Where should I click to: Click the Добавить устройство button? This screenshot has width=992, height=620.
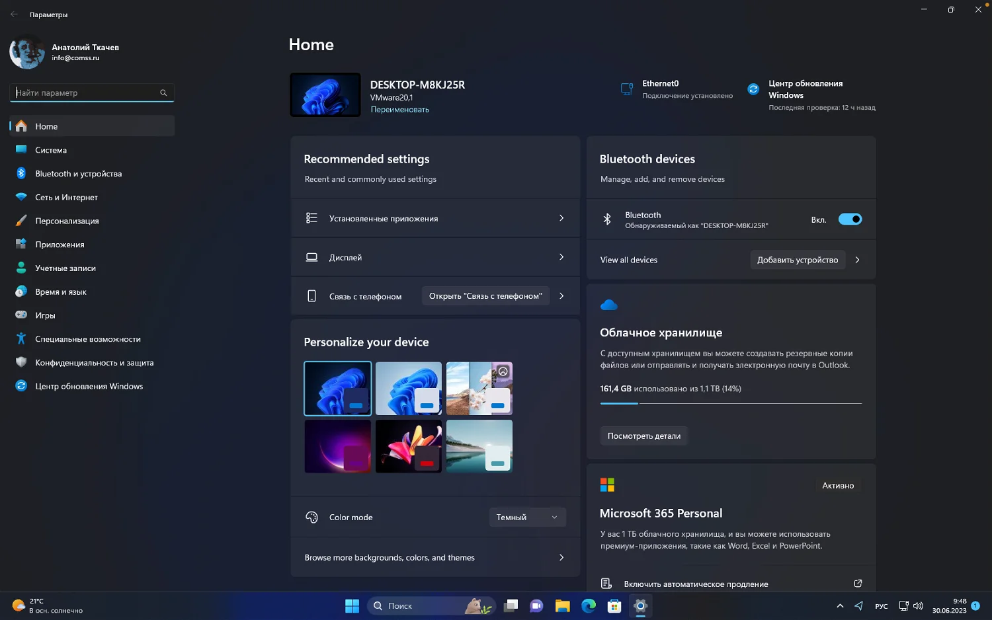point(797,260)
